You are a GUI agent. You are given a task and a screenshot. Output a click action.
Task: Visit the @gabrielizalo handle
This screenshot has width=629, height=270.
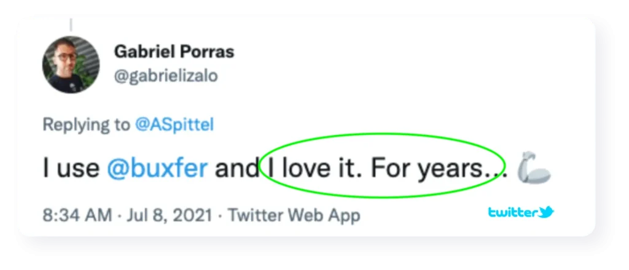coord(166,75)
